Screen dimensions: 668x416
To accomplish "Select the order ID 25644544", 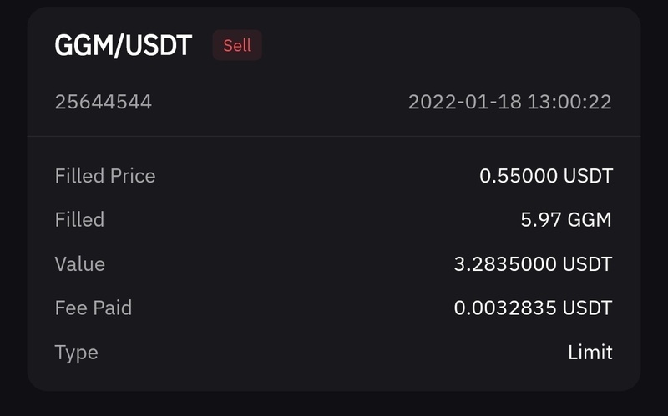I will [104, 103].
